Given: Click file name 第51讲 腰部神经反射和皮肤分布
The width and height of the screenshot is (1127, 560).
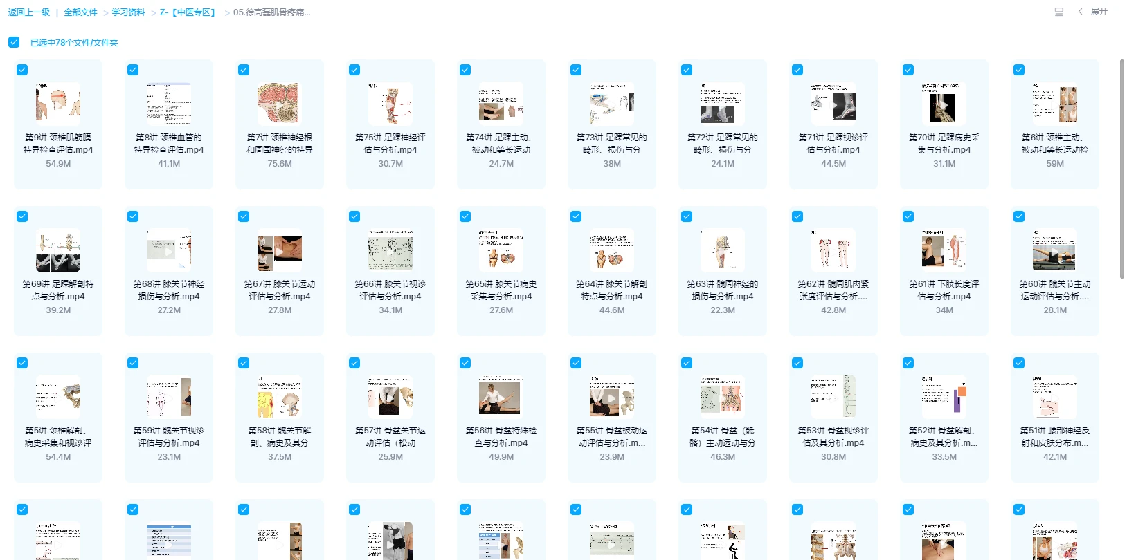Looking at the screenshot, I should pos(1055,437).
